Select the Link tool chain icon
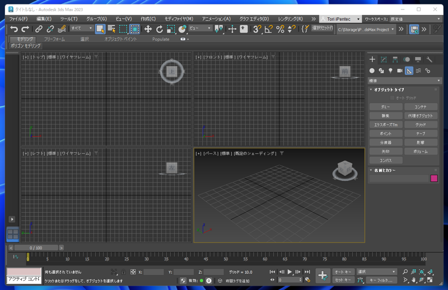 pos(39,29)
